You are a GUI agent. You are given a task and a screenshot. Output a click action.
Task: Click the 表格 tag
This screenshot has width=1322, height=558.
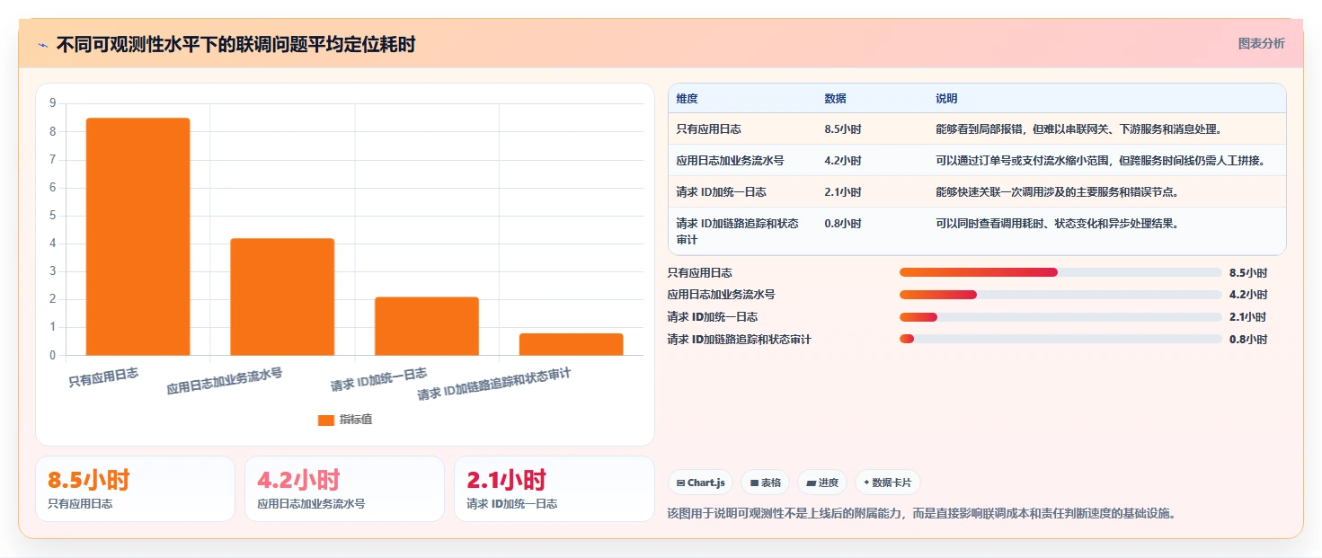coord(766,483)
